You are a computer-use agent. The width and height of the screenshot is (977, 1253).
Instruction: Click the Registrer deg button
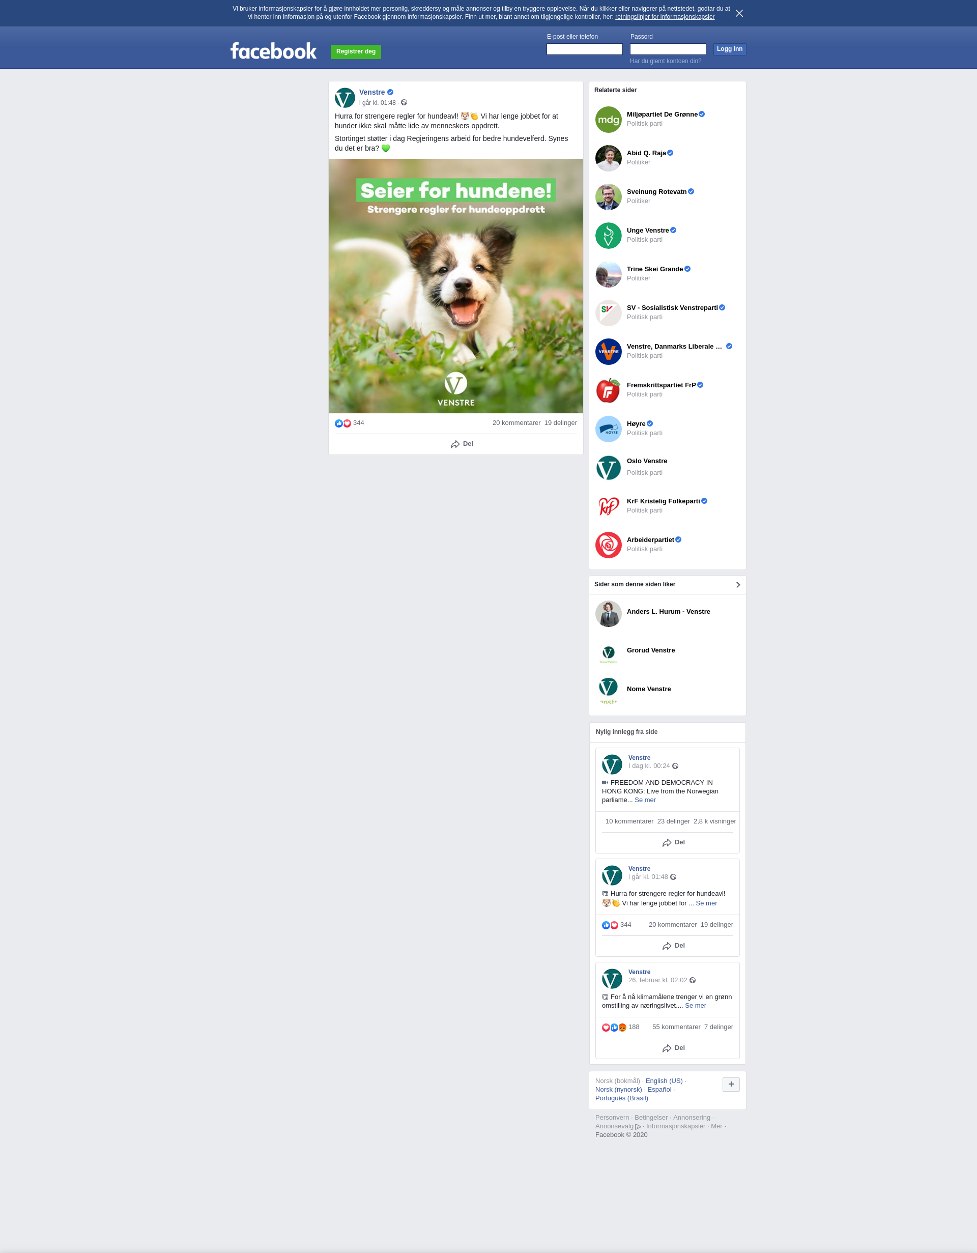[x=356, y=51]
